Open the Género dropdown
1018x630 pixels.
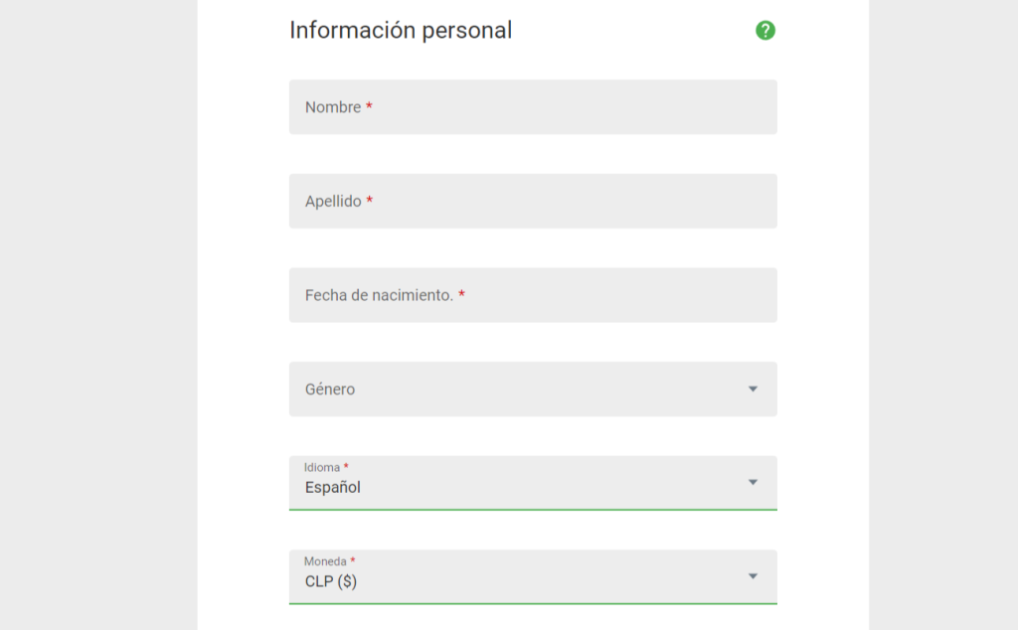pos(517,390)
